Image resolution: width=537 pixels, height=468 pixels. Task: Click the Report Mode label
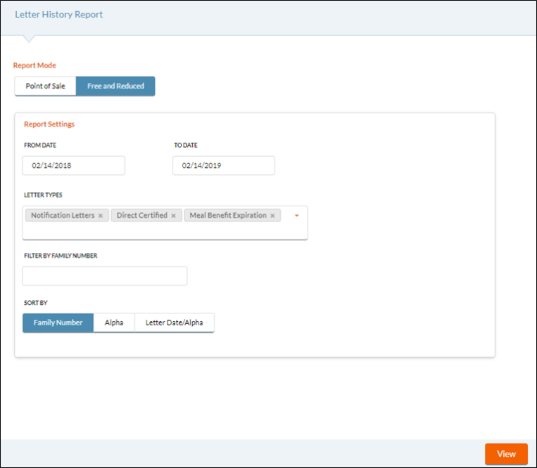point(34,65)
